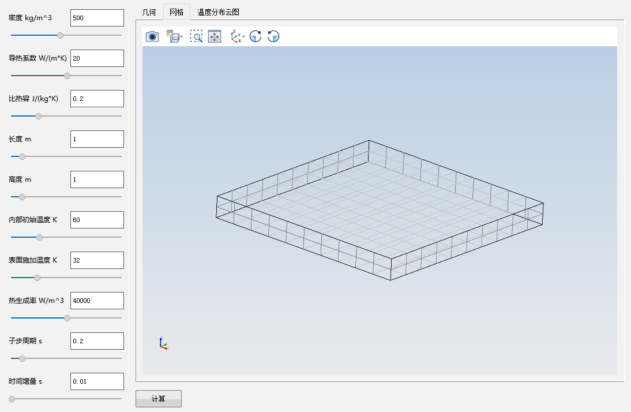The height and width of the screenshot is (412, 631).
Task: Click the 密度 kg/m^3 input field
Action: (x=97, y=18)
